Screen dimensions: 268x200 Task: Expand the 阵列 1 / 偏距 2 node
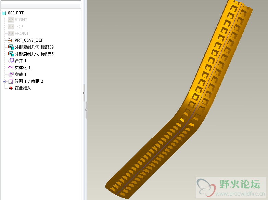coord(4,81)
